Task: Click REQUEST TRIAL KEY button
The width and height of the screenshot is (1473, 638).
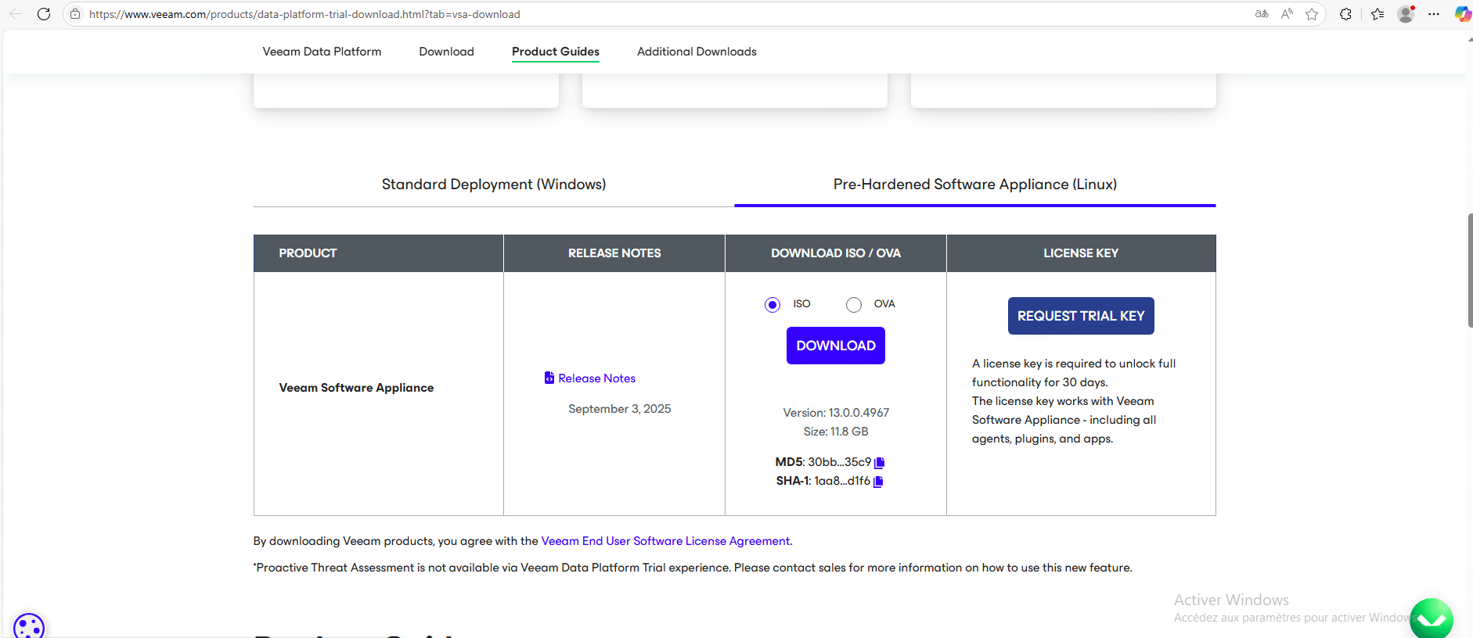Action: 1080,316
